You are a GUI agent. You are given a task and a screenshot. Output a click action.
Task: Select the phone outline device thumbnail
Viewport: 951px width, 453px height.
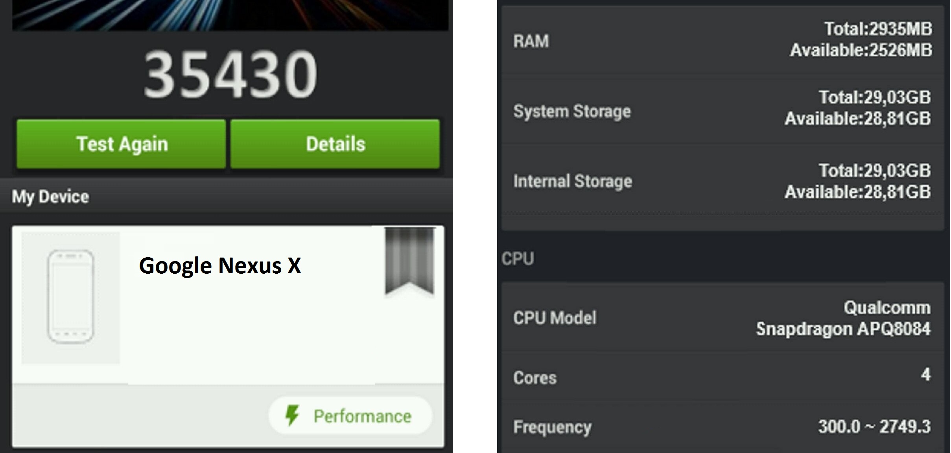pos(71,298)
